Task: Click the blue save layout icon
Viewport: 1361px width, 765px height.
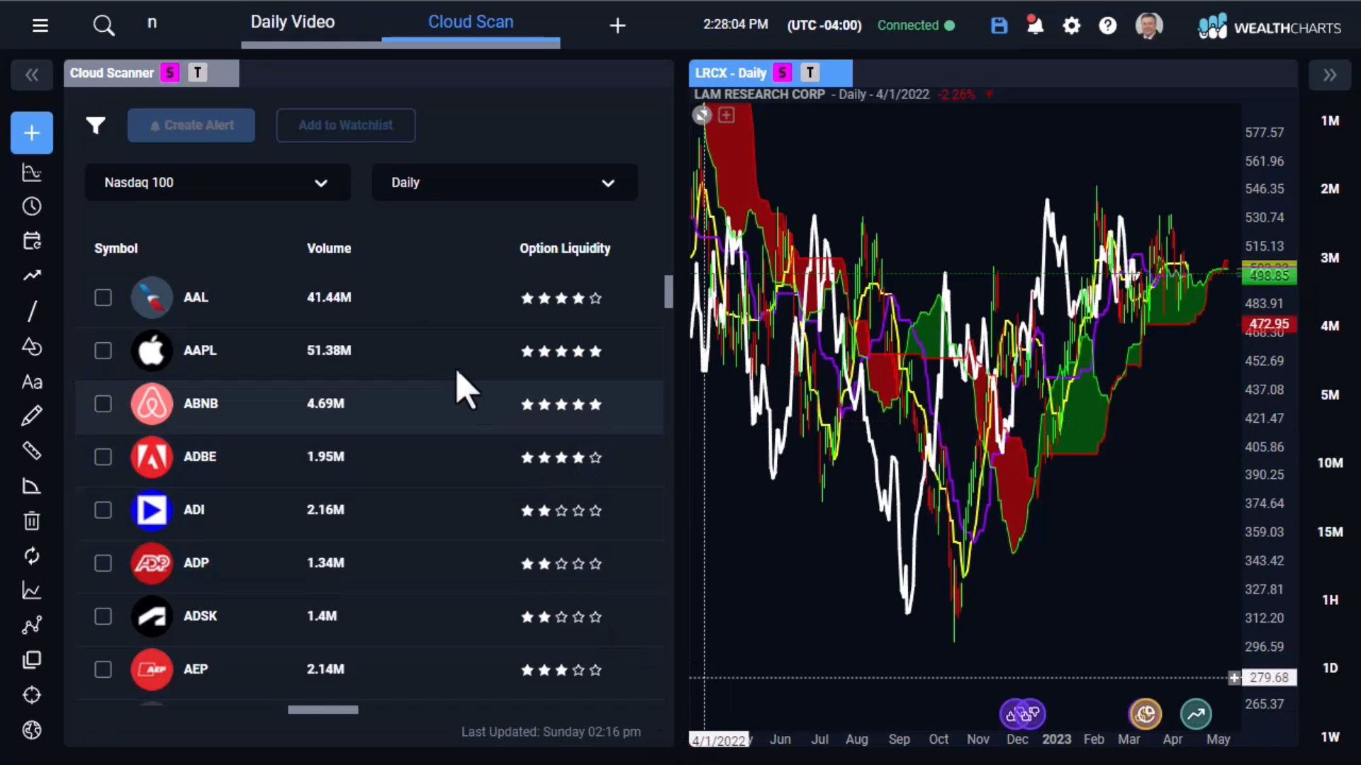Action: point(999,25)
